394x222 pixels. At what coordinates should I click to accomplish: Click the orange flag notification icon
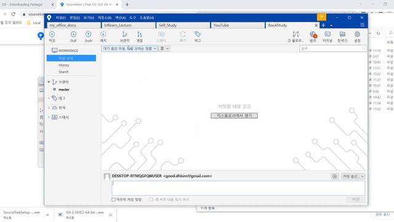pyautogui.click(x=321, y=17)
